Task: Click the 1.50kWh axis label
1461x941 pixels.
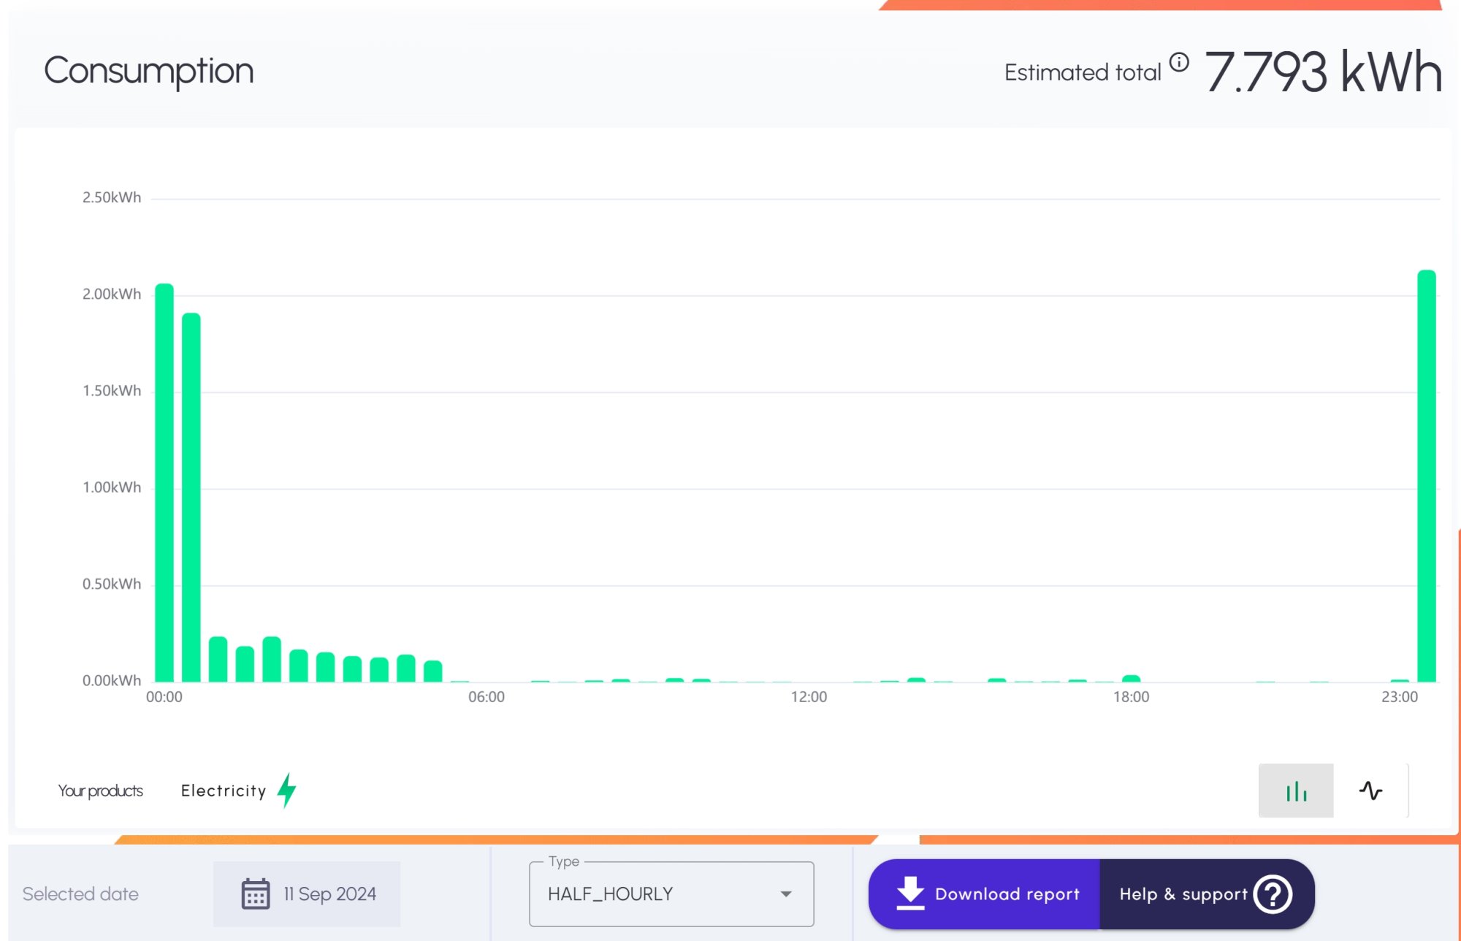Action: pyautogui.click(x=112, y=391)
